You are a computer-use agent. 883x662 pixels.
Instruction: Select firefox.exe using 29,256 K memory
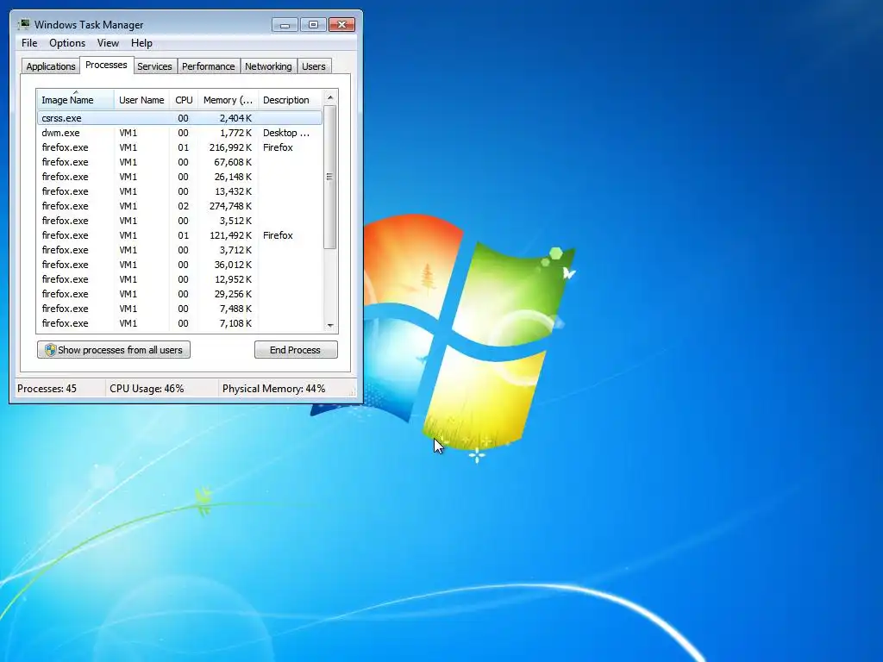(x=179, y=294)
